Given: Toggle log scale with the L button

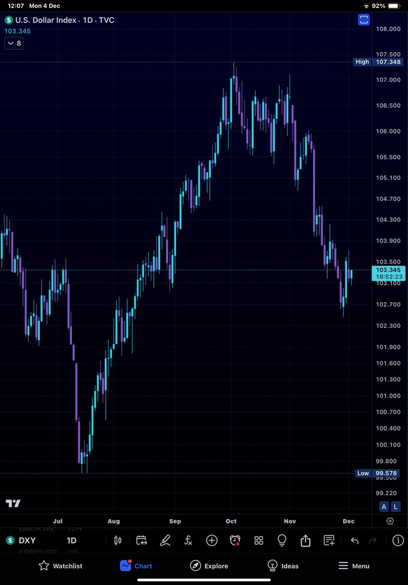Looking at the screenshot, I should pos(396,507).
